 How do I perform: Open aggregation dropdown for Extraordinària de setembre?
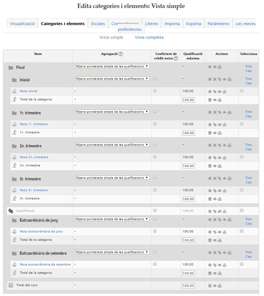[112, 252]
